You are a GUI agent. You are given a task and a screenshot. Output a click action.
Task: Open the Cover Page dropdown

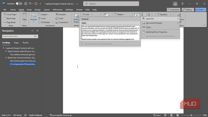pos(11,14)
